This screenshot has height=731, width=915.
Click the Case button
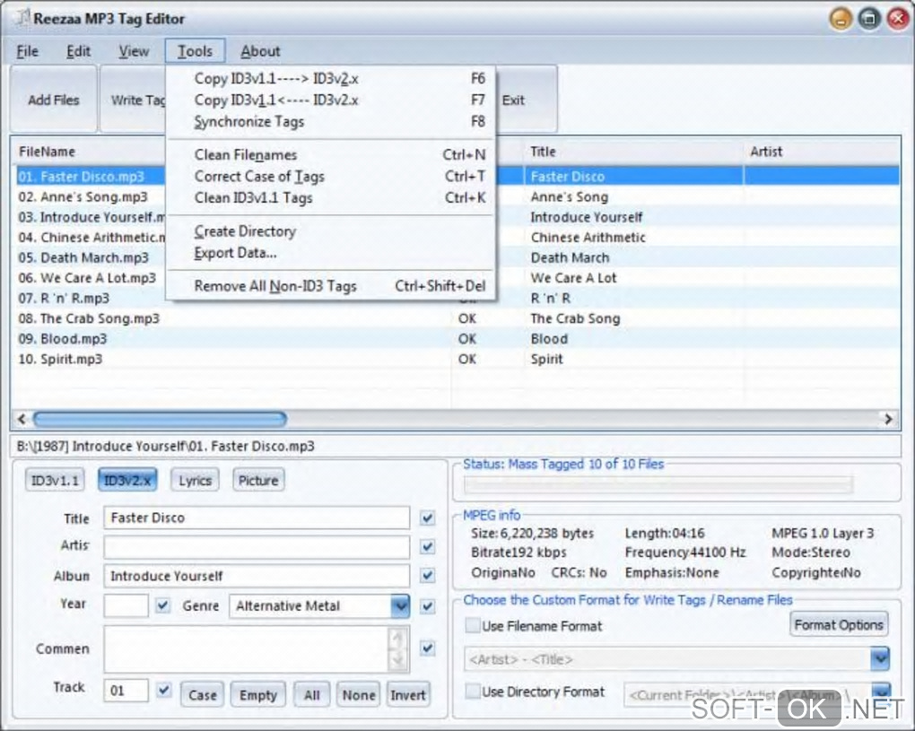(x=203, y=695)
